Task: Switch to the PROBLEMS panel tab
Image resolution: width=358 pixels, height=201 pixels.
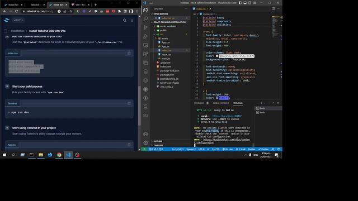Action: click(199, 103)
